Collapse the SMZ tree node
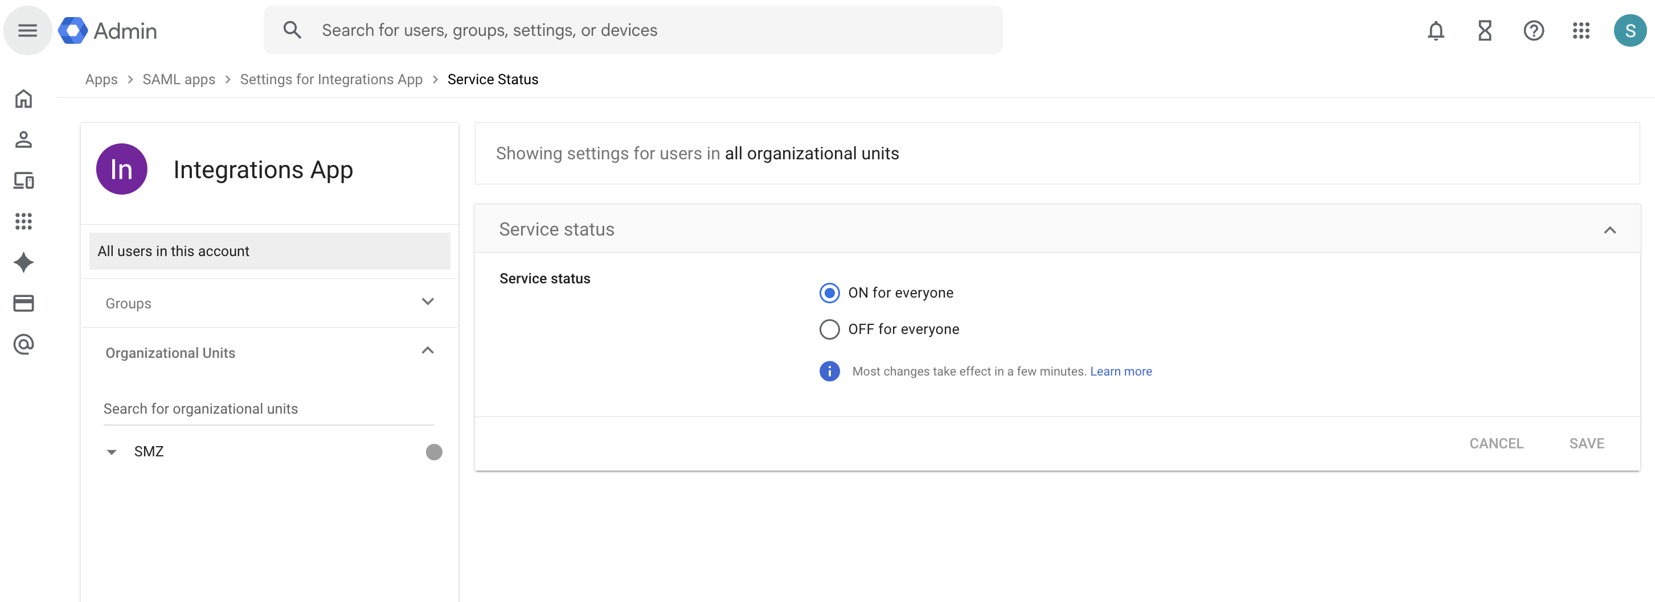Viewport: 1655px width, 602px height. pos(111,452)
